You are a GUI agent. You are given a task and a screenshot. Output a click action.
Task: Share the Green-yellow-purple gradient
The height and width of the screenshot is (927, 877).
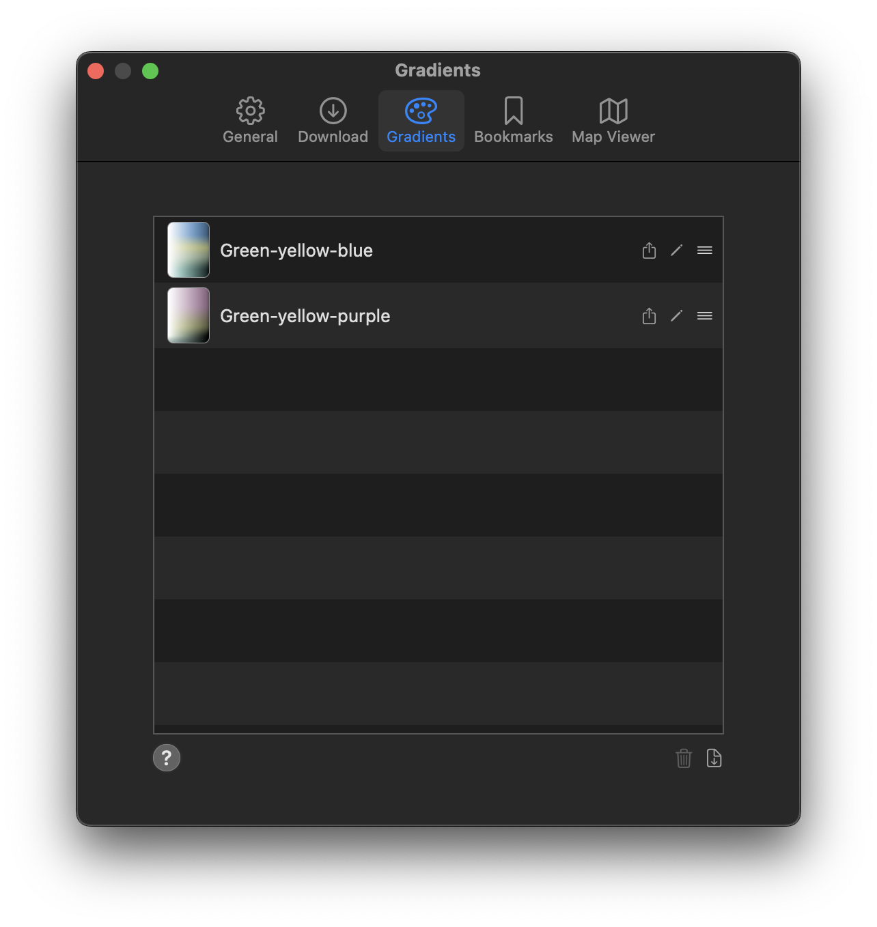click(x=649, y=316)
